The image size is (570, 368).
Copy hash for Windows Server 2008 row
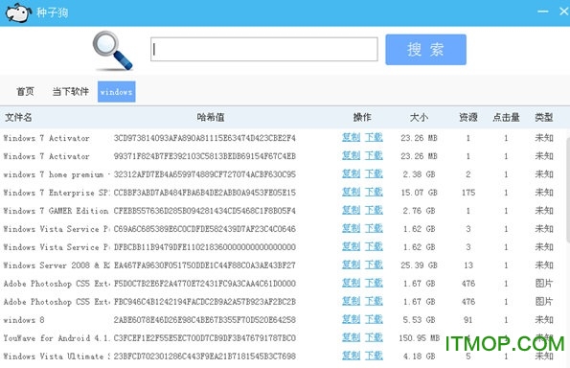pos(351,264)
